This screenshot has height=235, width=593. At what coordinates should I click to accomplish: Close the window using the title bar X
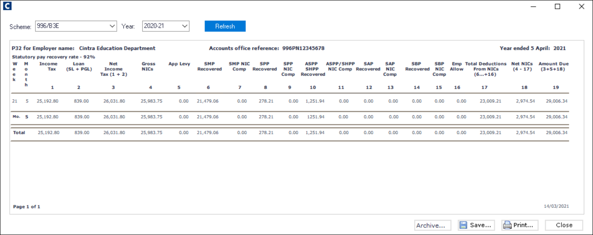point(581,6)
